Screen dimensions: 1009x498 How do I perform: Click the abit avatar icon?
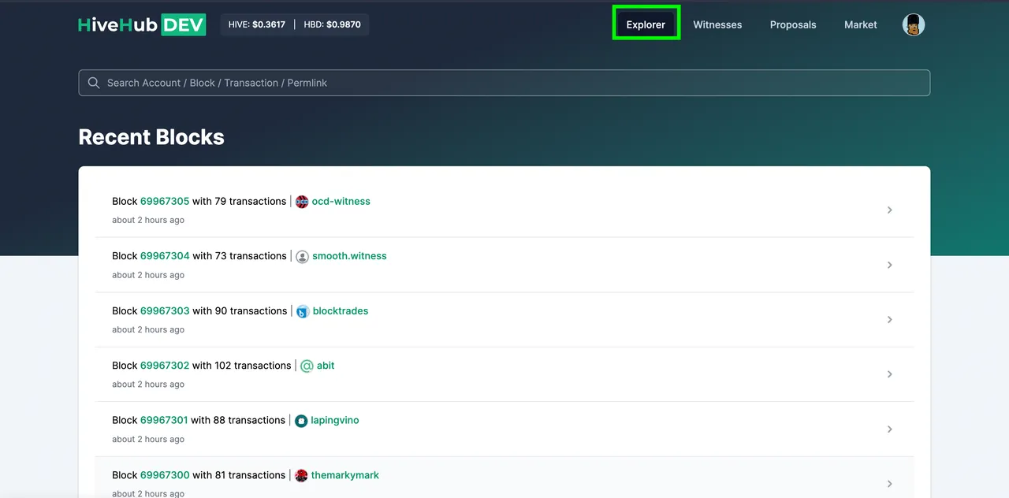coord(307,366)
